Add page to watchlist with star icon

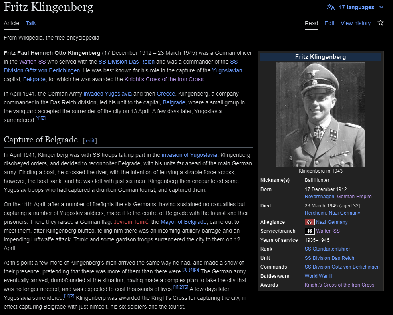click(x=381, y=23)
